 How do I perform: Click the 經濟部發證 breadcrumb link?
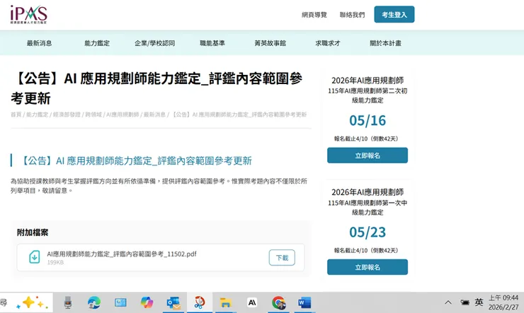[67, 114]
